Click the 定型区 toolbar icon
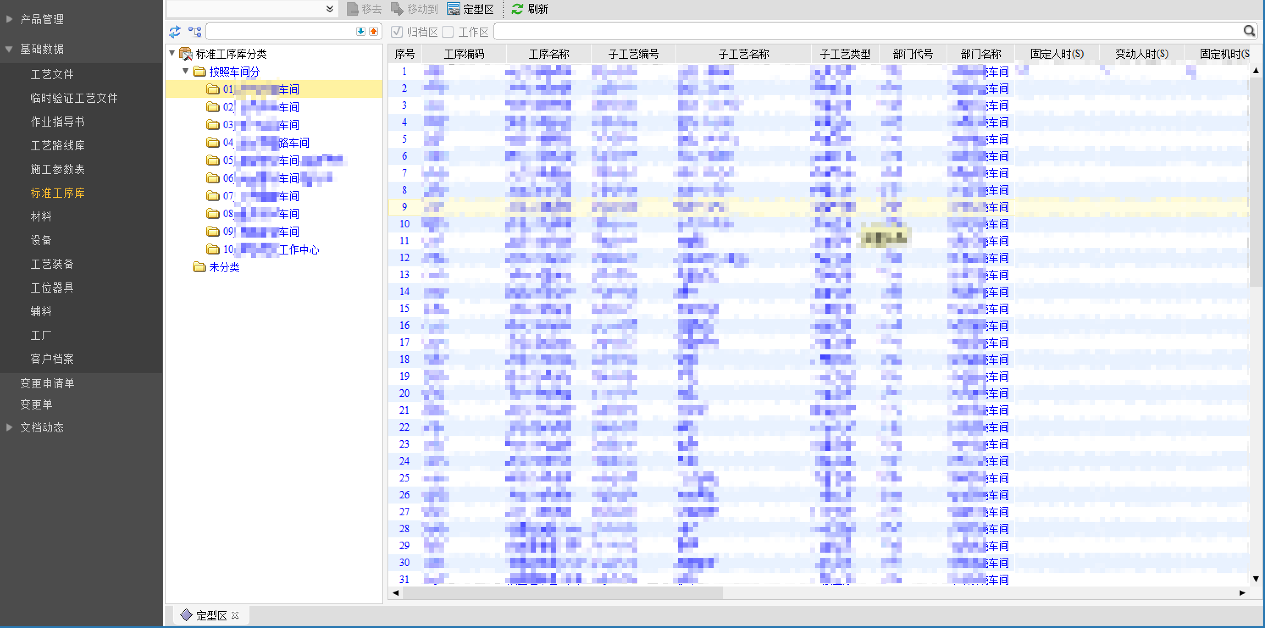 (453, 9)
